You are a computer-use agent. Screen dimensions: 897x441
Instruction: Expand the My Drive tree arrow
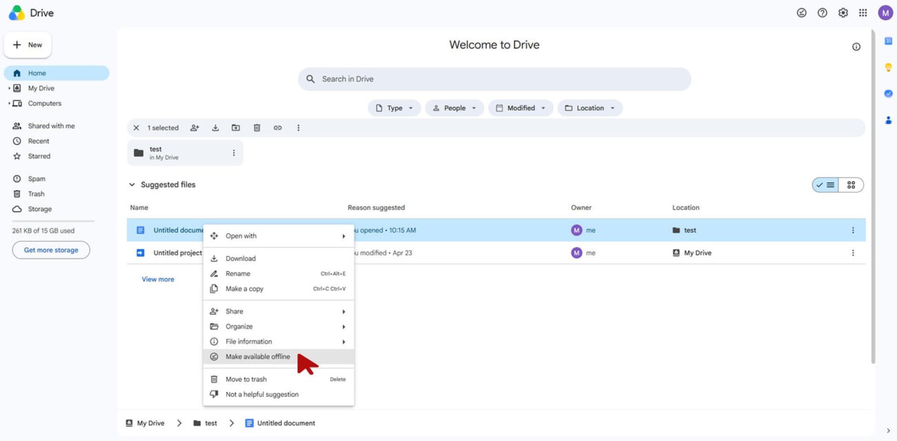tap(9, 88)
